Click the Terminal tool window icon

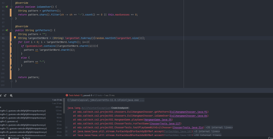coord(9,138)
